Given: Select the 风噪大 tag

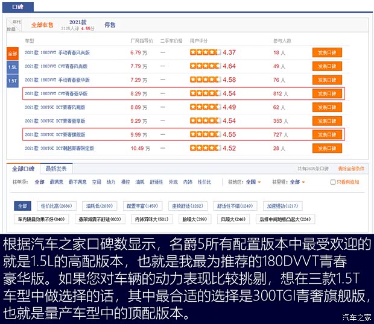Looking at the screenshot, I should click(233, 219).
